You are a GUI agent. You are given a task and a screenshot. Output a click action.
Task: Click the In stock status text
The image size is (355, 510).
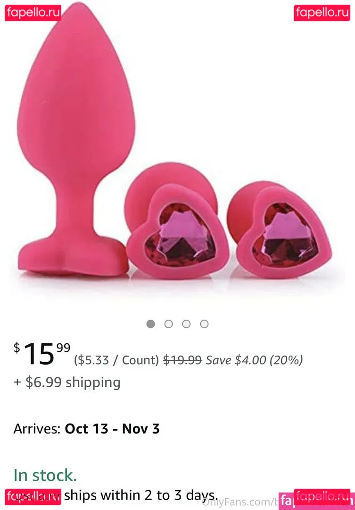(x=45, y=475)
